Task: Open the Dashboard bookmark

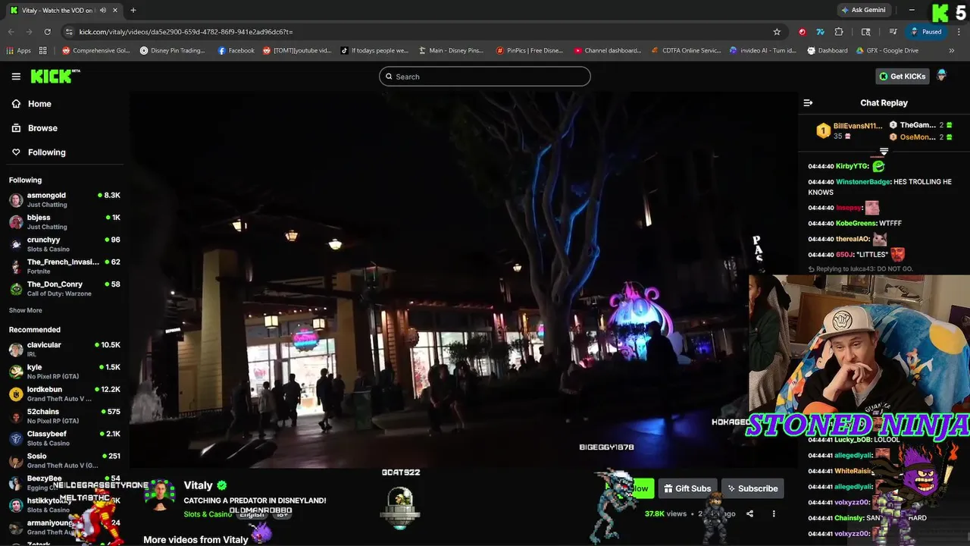Action: (828, 51)
